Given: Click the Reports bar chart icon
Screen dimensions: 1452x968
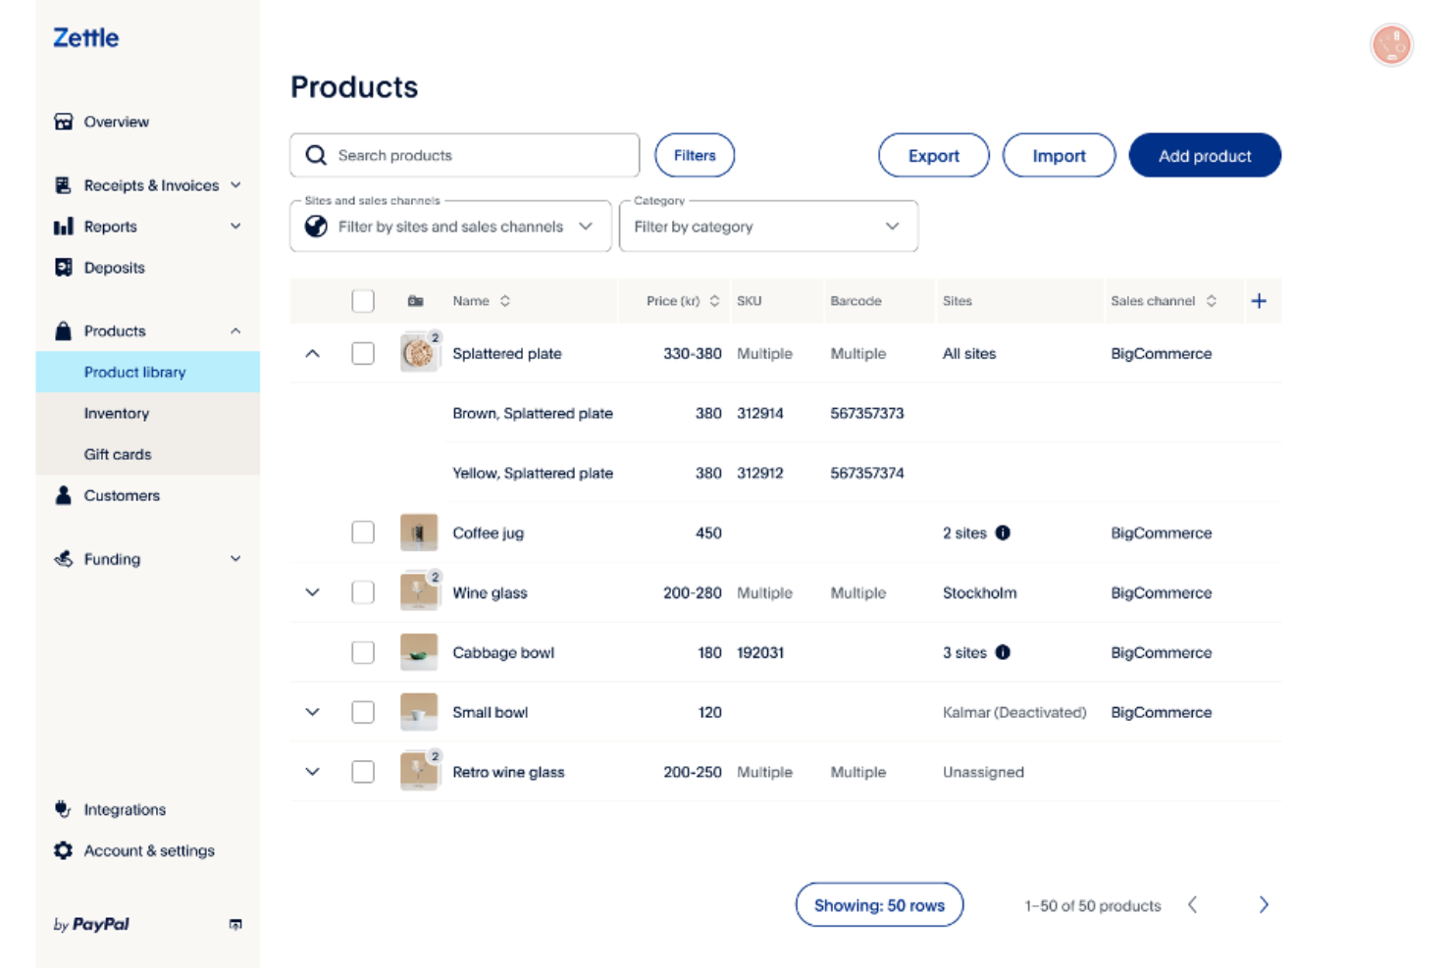Looking at the screenshot, I should [63, 226].
